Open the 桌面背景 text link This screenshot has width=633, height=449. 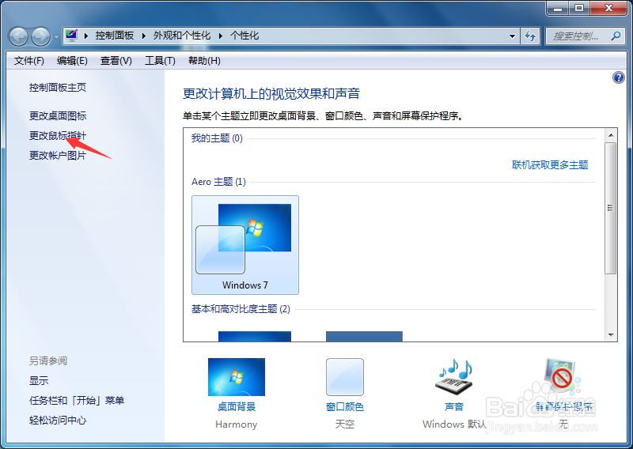pyautogui.click(x=237, y=406)
